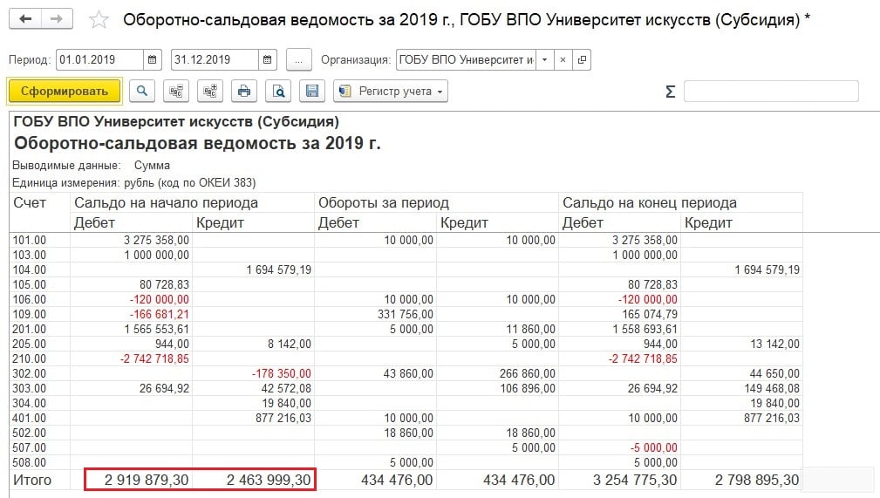Save the report with the floppy icon
This screenshot has height=498, width=880.
tap(312, 91)
